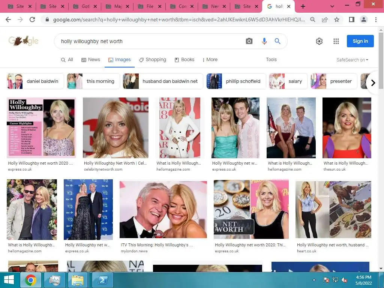Screen dimensions: 384x288
Task: Select husband dan baldwin net chip
Action: [163, 81]
